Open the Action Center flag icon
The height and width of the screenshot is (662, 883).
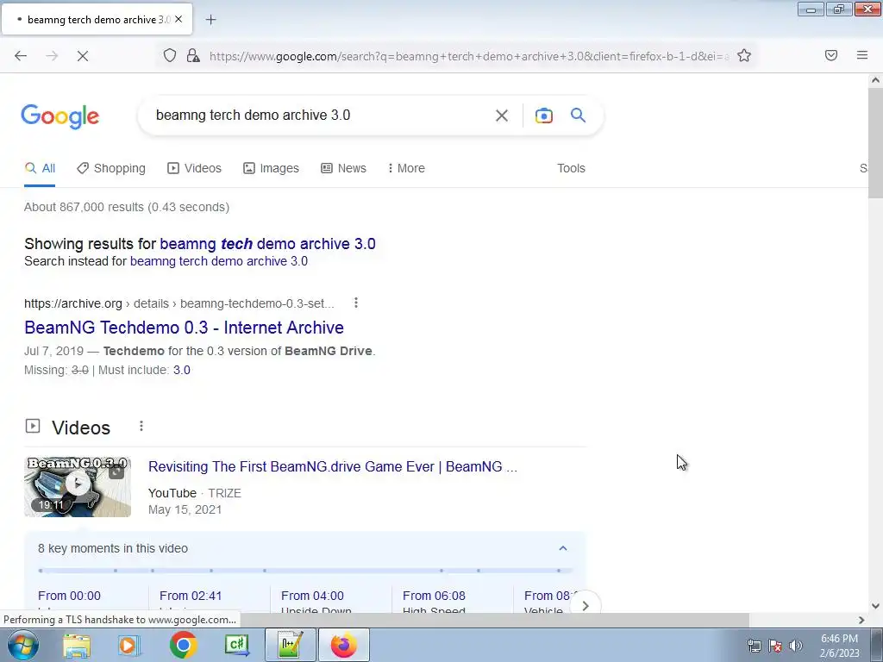[775, 646]
